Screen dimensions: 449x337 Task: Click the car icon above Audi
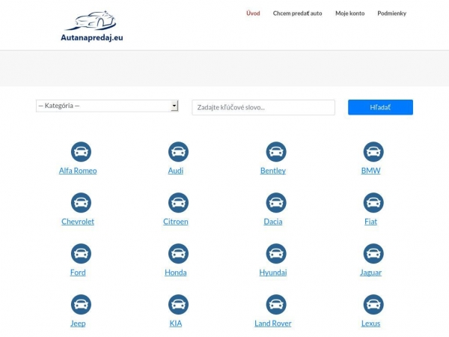178,151
